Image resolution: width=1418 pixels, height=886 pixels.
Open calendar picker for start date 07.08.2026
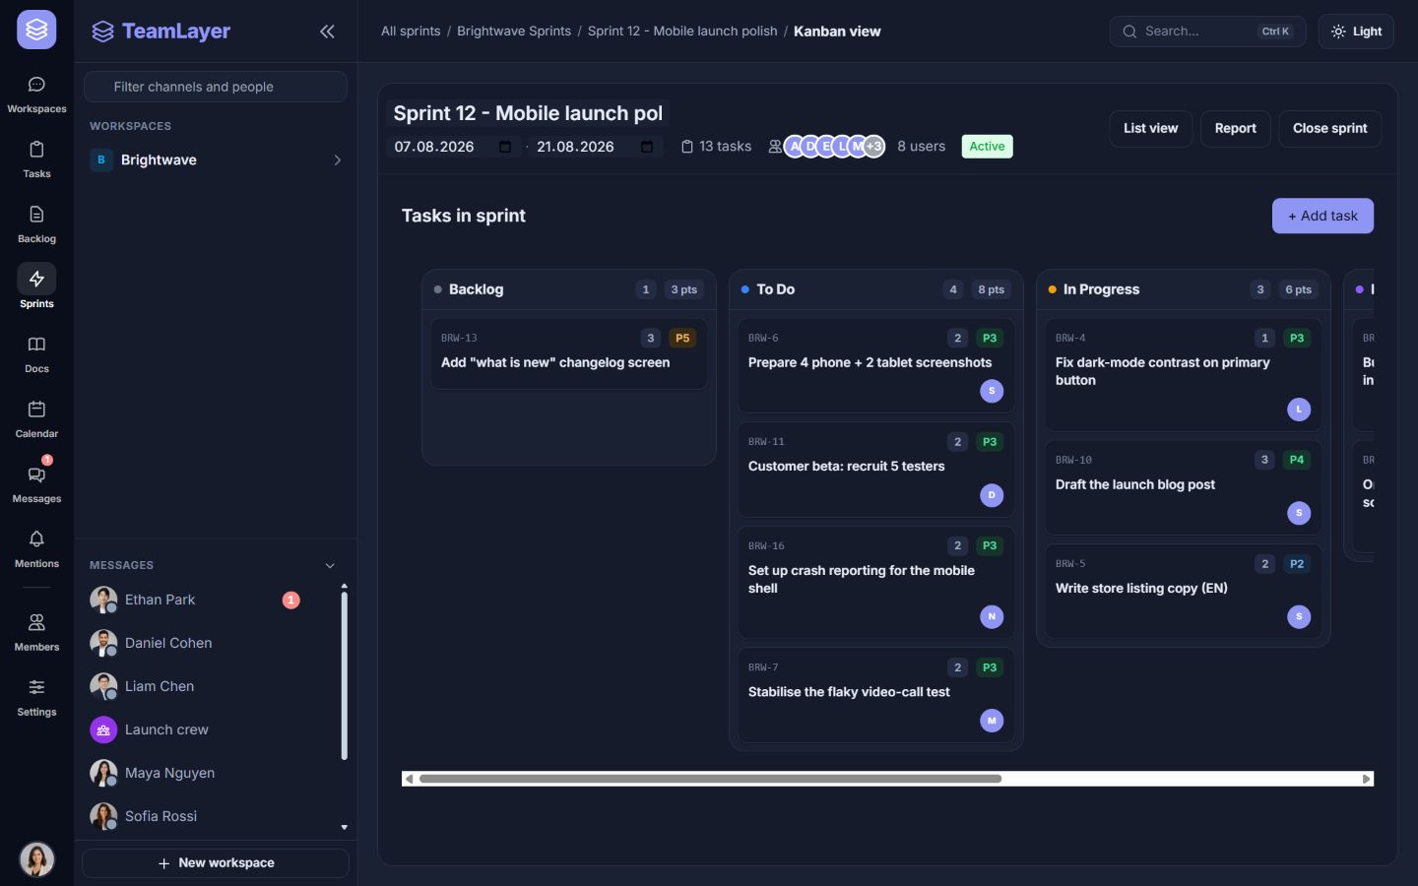pyautogui.click(x=505, y=147)
